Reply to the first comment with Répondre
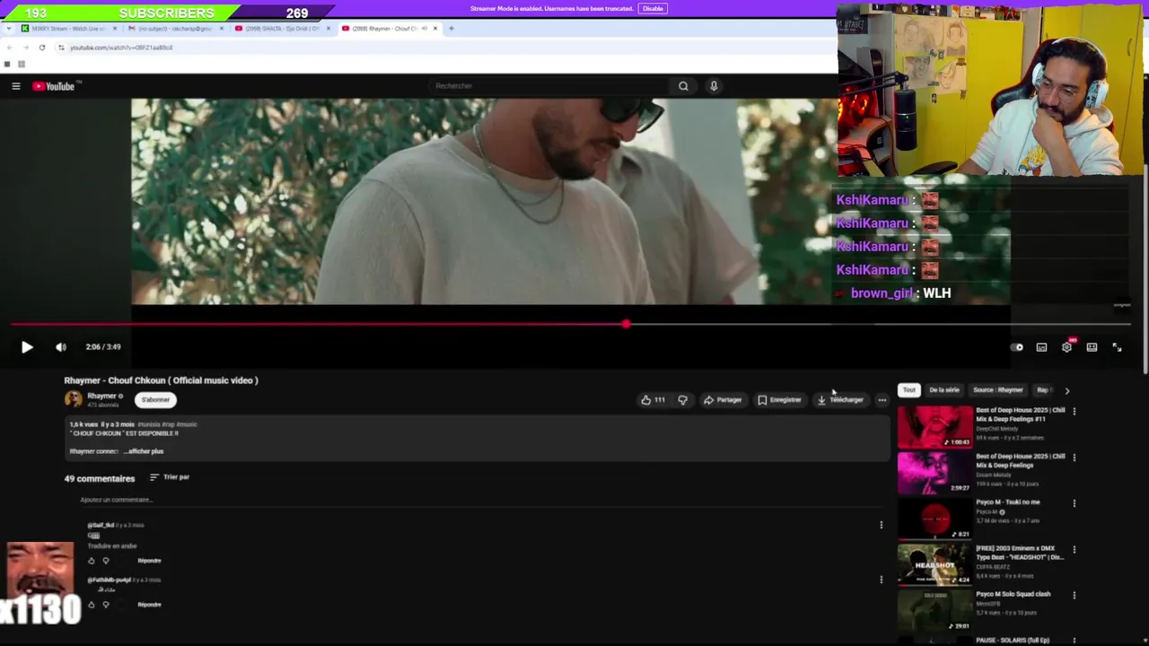Viewport: 1149px width, 646px height. [149, 561]
